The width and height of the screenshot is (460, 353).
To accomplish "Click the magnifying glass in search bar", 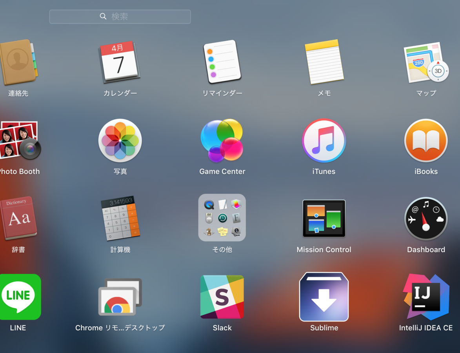I will coord(103,16).
